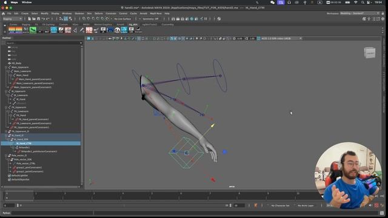
Task: Switch to the Motion Graphics shelf tab
Action: click(x=102, y=24)
